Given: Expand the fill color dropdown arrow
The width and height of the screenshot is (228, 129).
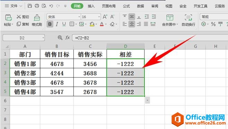Looking at the screenshot, I should pos(96,24).
